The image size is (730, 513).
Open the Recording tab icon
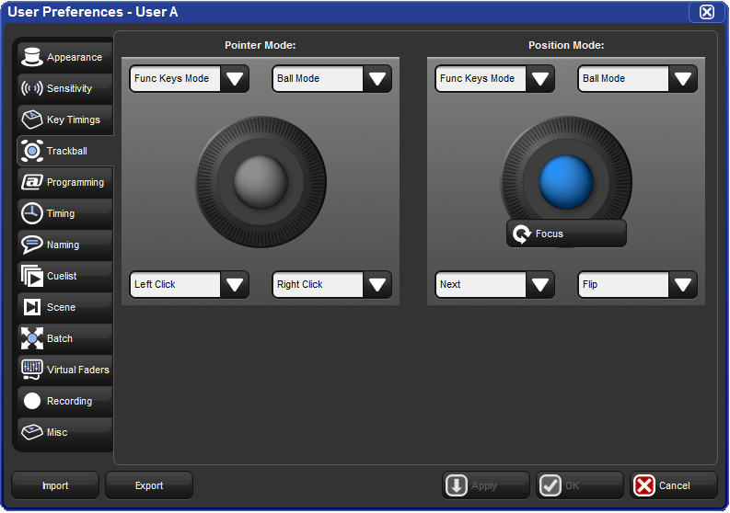coord(32,401)
